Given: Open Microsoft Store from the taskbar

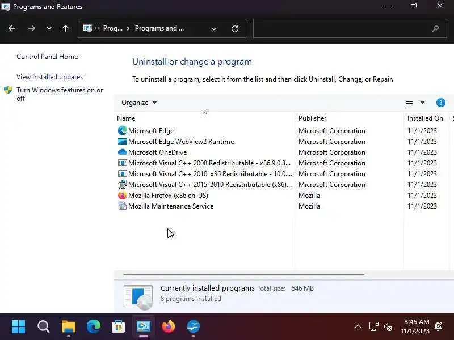Looking at the screenshot, I should [119, 327].
